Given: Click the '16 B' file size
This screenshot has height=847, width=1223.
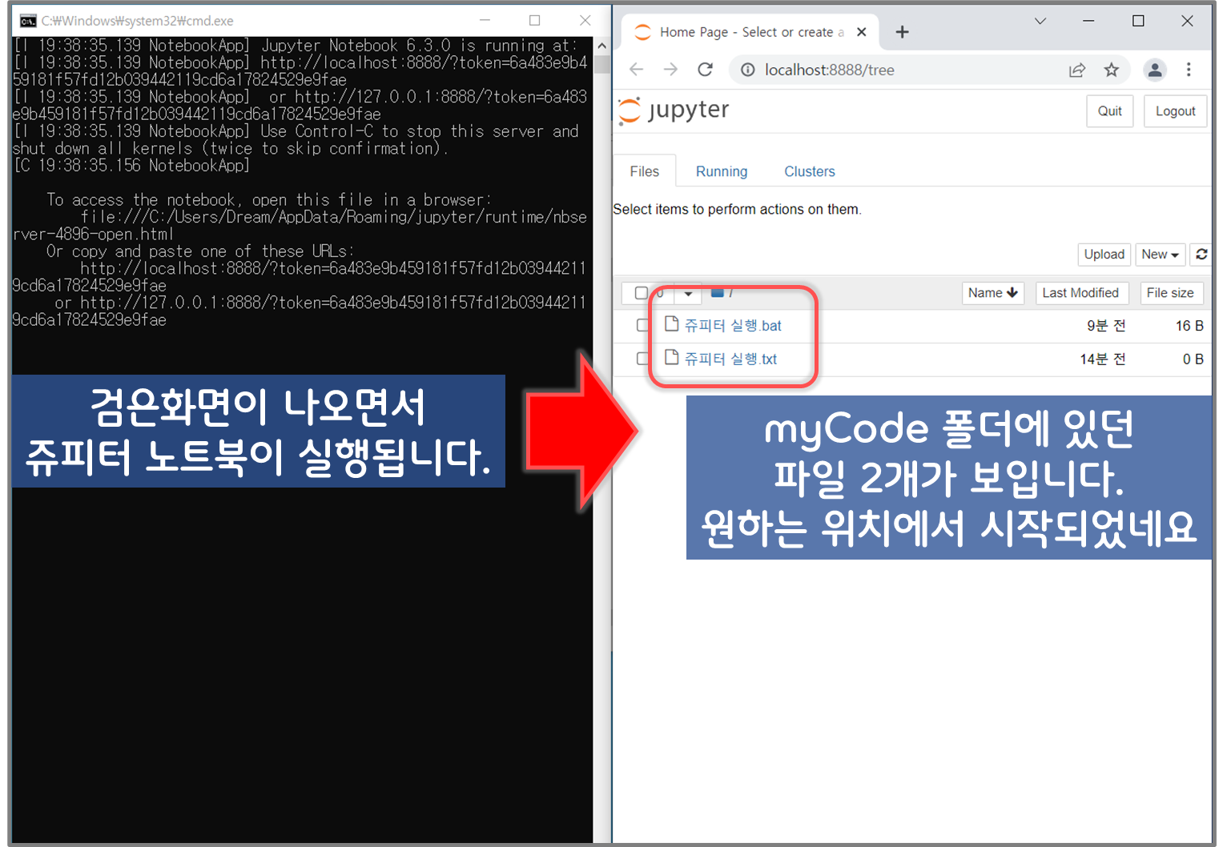Looking at the screenshot, I should 1189,326.
